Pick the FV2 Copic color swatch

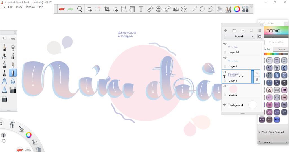coord(277,119)
